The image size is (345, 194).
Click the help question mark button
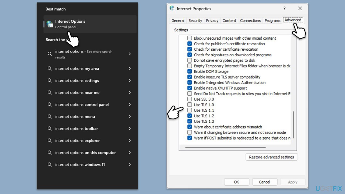284,9
